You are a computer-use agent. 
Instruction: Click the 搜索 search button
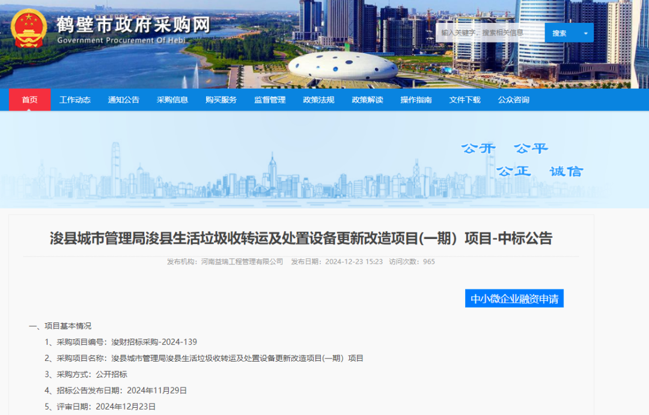(x=560, y=33)
